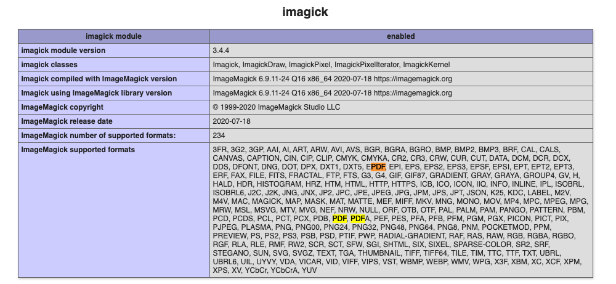Click the 'imagick module version' label
The width and height of the screenshot is (616, 284).
63,51
